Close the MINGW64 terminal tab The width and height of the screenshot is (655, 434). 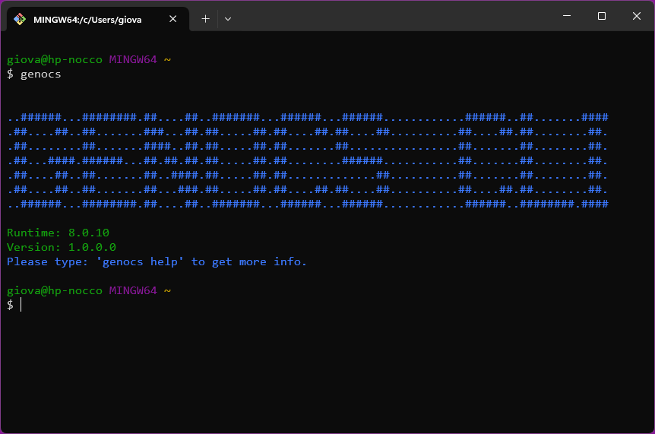click(x=173, y=19)
